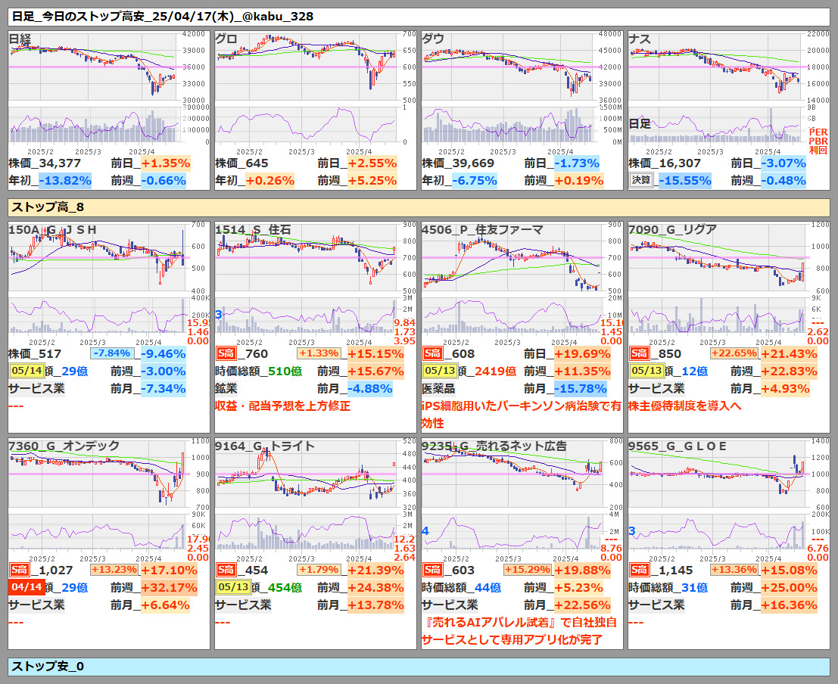Open the ナス price chart
The height and width of the screenshot is (684, 838).
click(x=715, y=67)
